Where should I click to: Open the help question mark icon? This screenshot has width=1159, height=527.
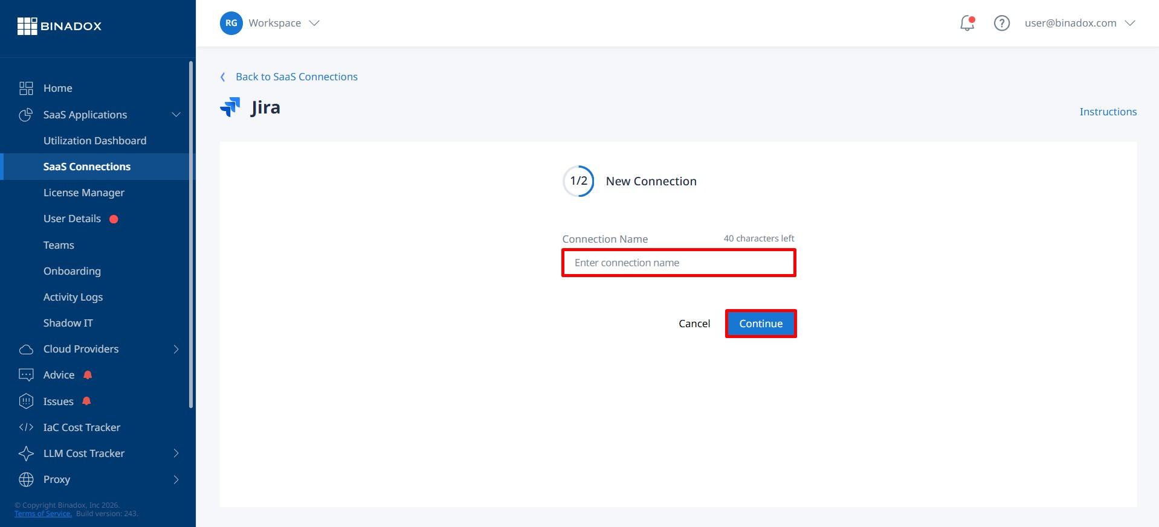coord(1002,23)
